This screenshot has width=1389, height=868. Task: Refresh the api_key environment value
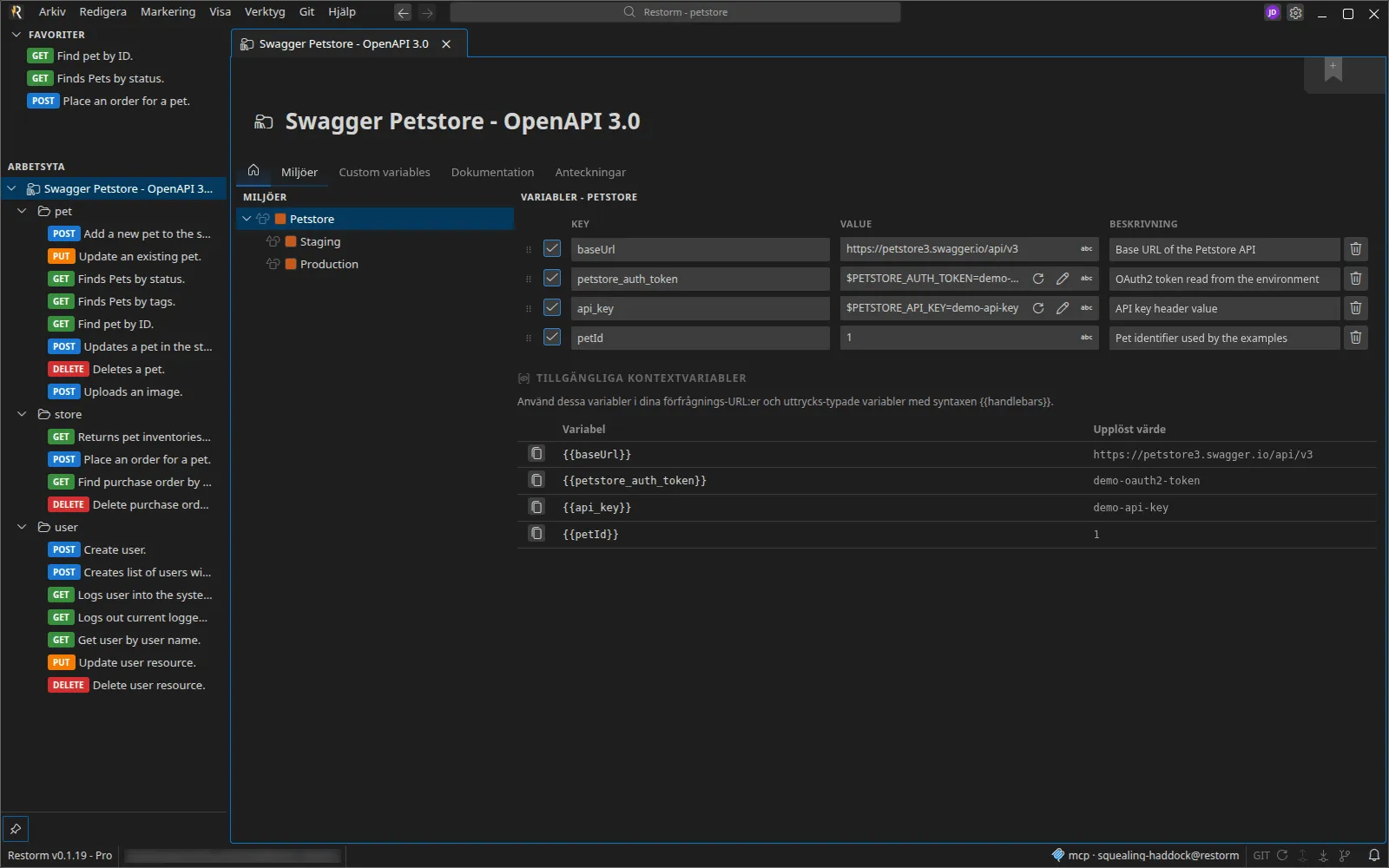coord(1038,308)
